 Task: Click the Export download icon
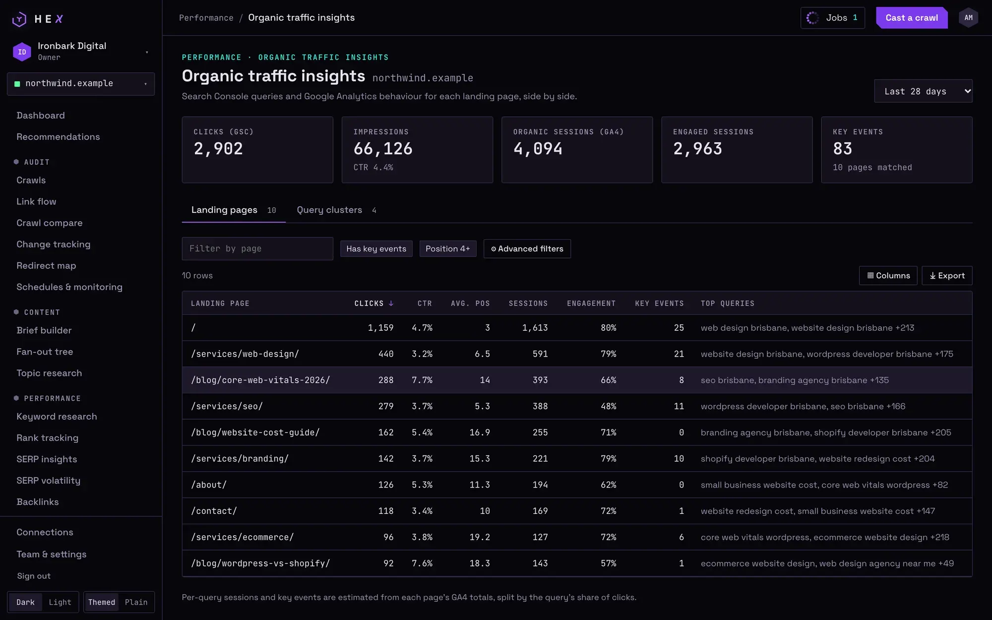tap(932, 275)
